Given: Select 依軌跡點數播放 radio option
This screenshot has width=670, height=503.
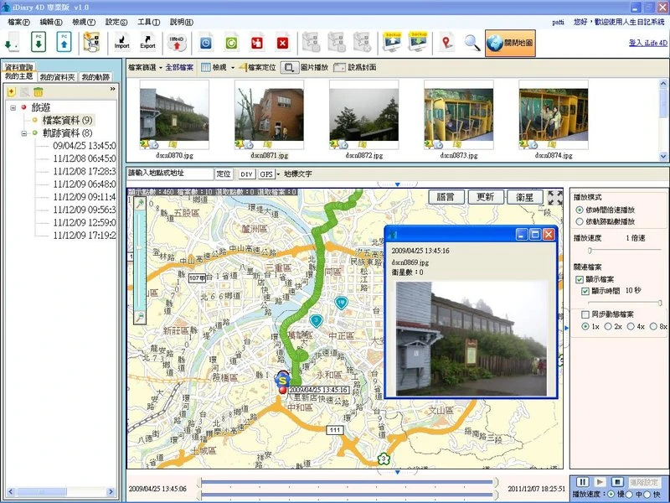Looking at the screenshot, I should tap(580, 221).
